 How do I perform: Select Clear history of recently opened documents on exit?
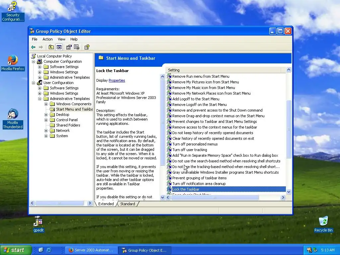click(213, 138)
